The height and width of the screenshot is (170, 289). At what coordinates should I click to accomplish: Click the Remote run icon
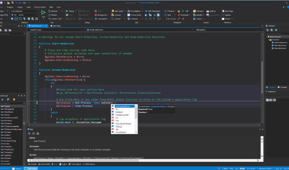50,11
